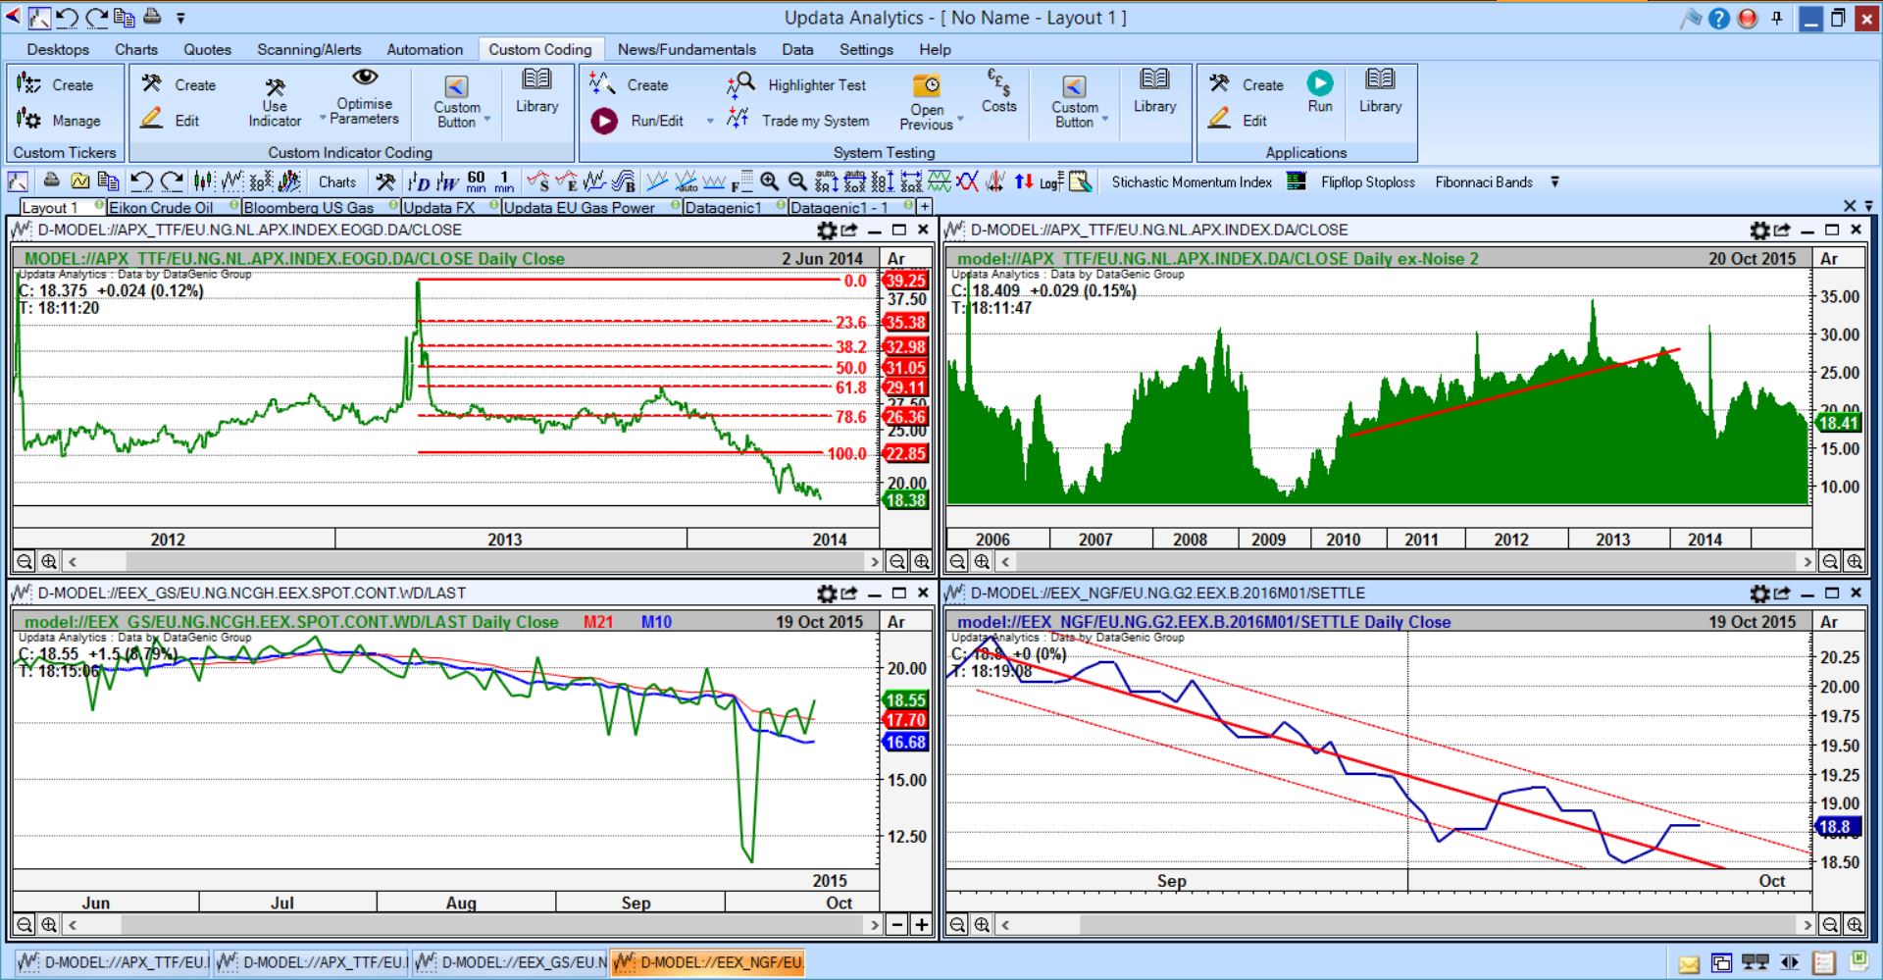Click the help question mark icon

coord(1718,18)
